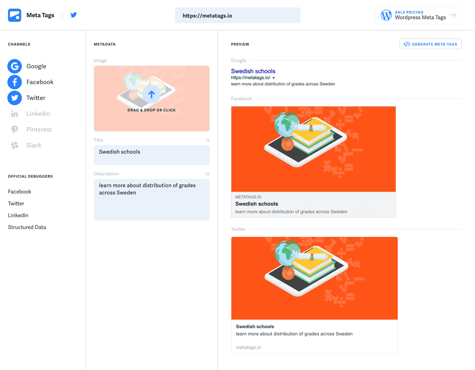Image resolution: width=475 pixels, height=370 pixels.
Task: Click the Facebook preview image
Action: 313,149
